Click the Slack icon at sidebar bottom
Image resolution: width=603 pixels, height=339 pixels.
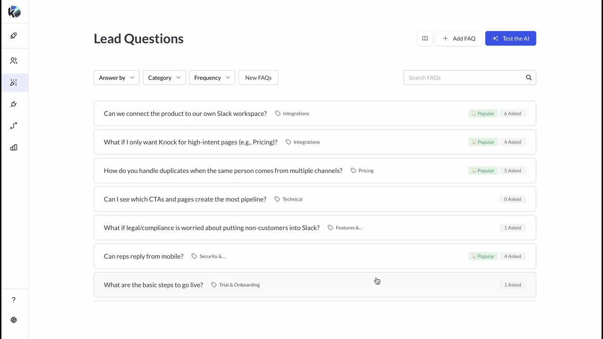(14, 320)
